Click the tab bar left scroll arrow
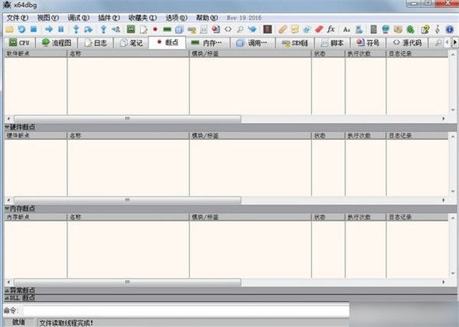Screen dimensions: 459x327 tap(447, 43)
